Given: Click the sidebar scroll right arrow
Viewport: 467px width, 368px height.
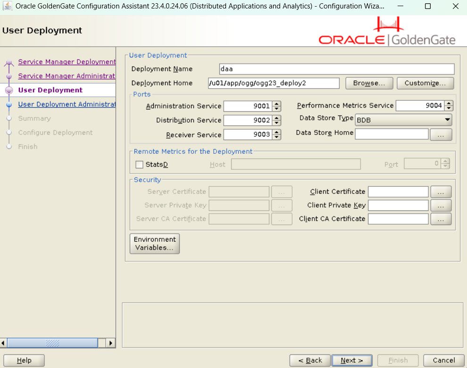Looking at the screenshot, I should click(111, 343).
